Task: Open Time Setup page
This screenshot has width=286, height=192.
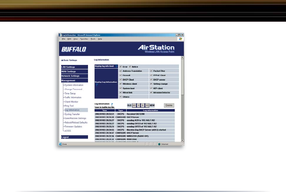Action: [70, 93]
